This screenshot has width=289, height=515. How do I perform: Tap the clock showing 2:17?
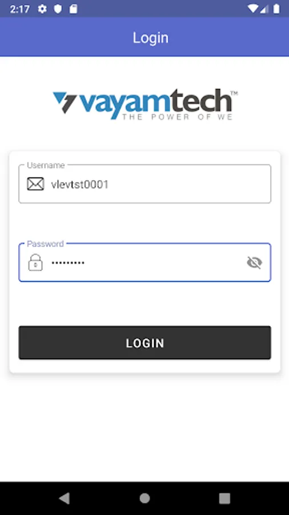(19, 9)
